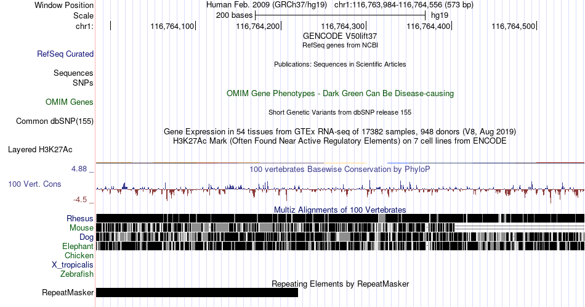
Task: Click the chr1: ruler label
Action: [x=85, y=26]
